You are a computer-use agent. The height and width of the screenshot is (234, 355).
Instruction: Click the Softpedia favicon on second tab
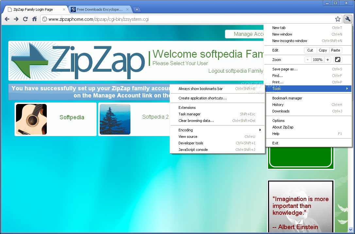[x=73, y=9]
